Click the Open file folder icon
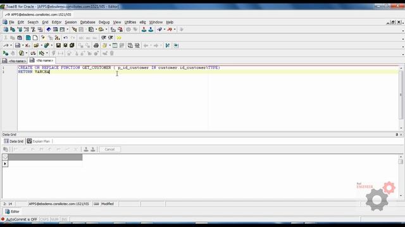This screenshot has width=405, height=227. (36, 45)
